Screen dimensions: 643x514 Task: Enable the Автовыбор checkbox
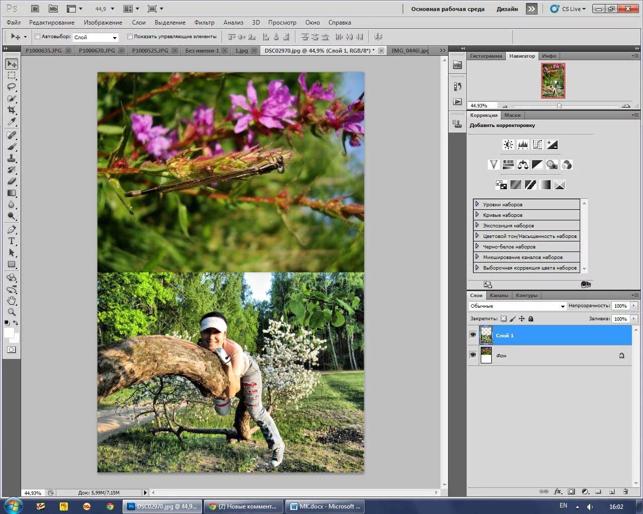coord(38,37)
